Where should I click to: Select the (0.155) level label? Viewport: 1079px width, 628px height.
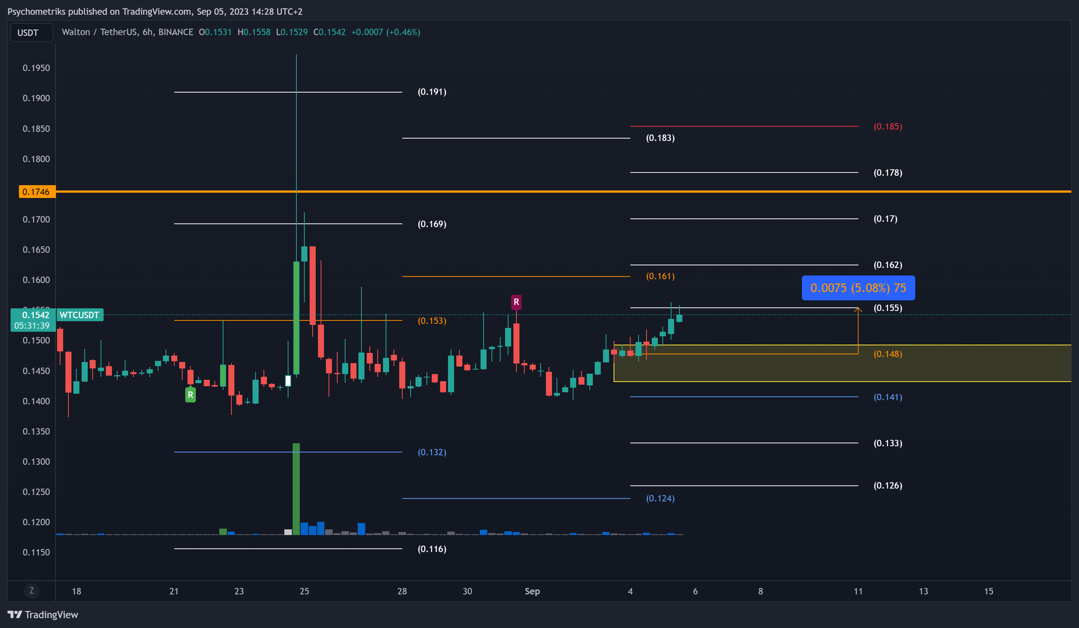coord(888,308)
